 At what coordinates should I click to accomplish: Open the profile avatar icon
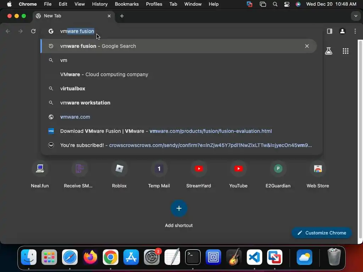click(x=342, y=31)
